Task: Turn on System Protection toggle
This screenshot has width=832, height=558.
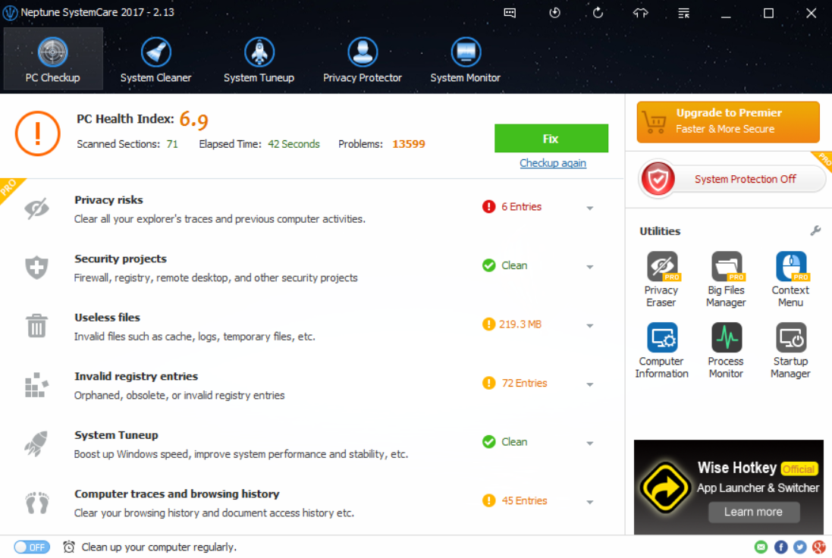Action: coord(732,179)
